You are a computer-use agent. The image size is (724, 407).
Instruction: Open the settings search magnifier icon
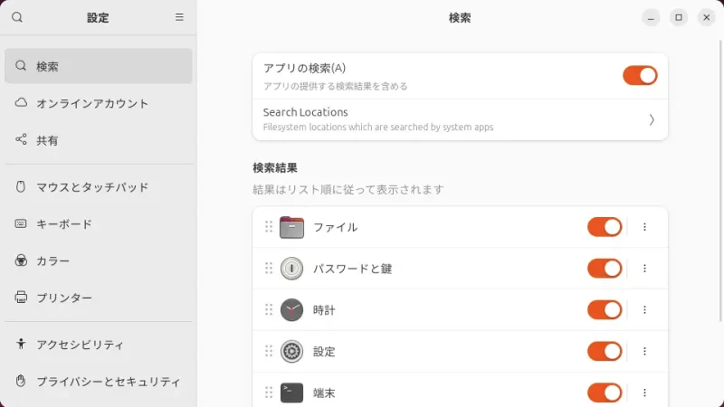(x=17, y=17)
